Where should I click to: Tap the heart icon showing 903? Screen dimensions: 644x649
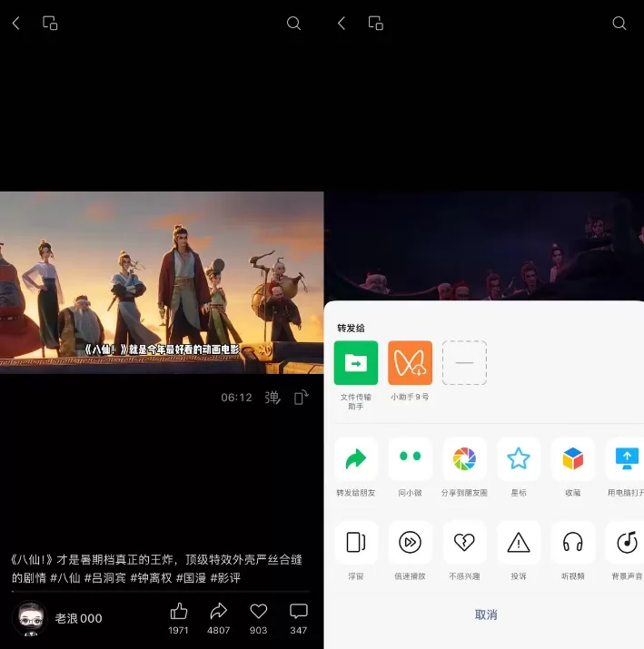(x=258, y=618)
